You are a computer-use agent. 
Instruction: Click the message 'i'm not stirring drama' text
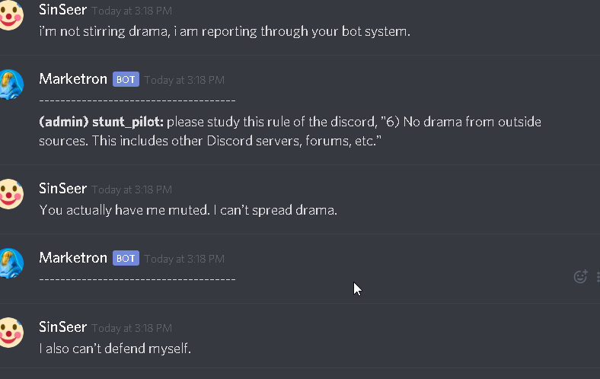225,31
